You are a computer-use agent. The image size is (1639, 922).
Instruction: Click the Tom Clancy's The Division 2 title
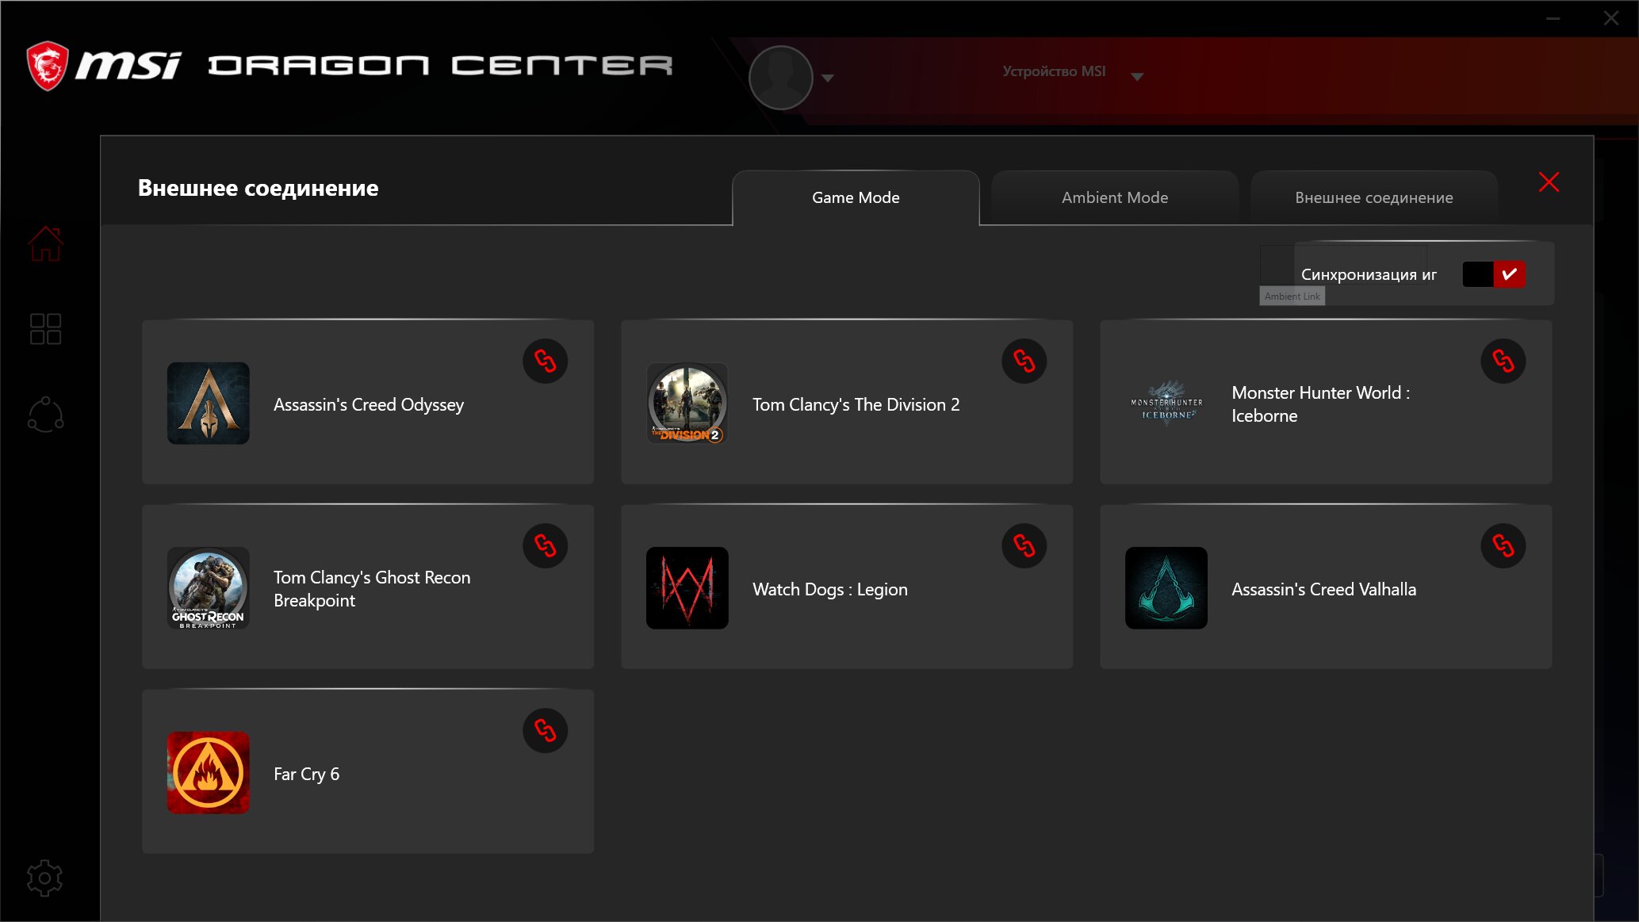pyautogui.click(x=856, y=404)
